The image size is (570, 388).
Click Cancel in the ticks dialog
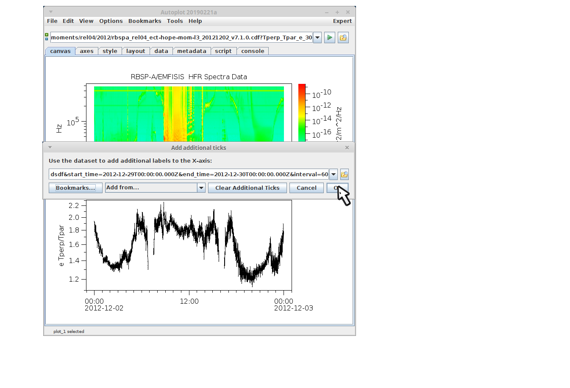(x=306, y=188)
